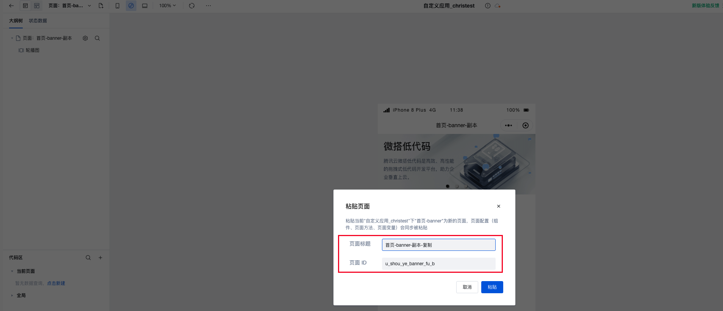The height and width of the screenshot is (311, 723).
Task: Click the 首页-banner-副本 title in phone preview
Action: [x=457, y=125]
